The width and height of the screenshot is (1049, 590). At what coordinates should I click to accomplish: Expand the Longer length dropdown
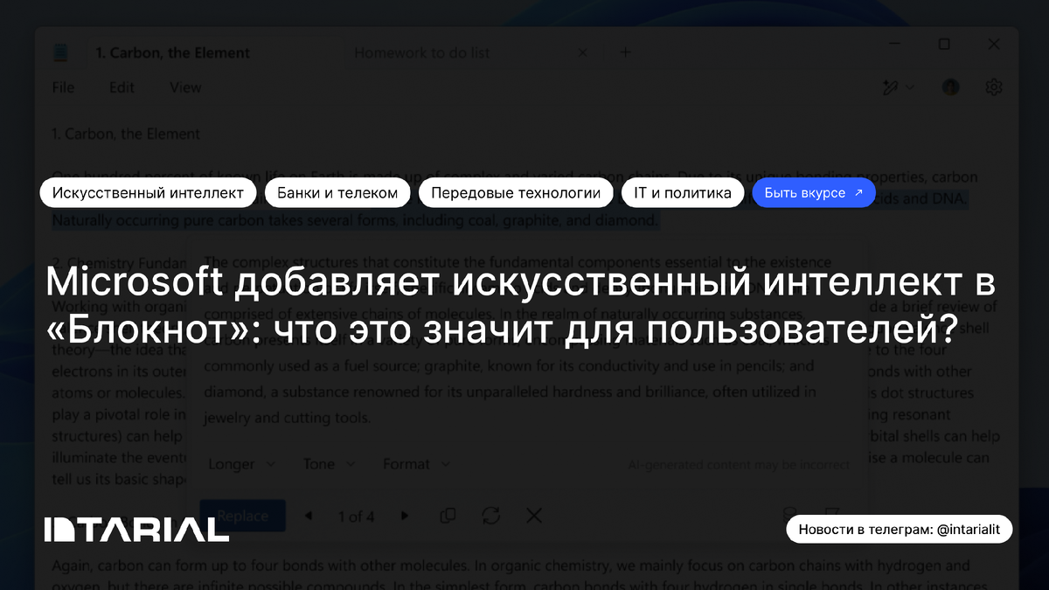coord(241,464)
